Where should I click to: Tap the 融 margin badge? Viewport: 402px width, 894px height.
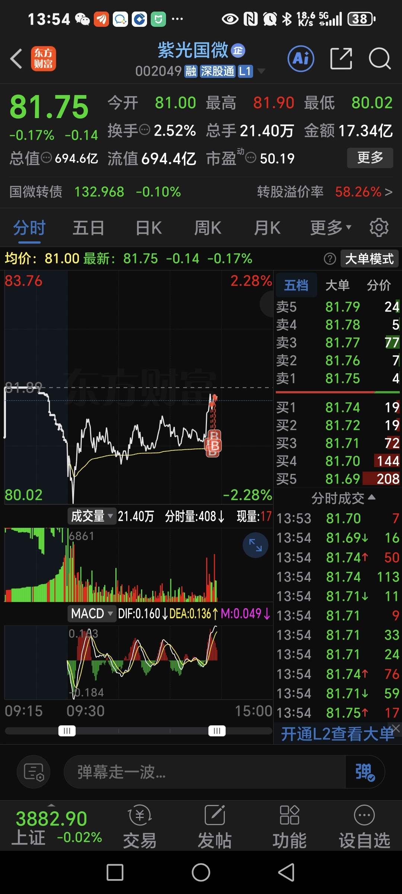click(191, 71)
